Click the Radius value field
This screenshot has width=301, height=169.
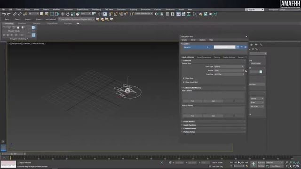228,70
